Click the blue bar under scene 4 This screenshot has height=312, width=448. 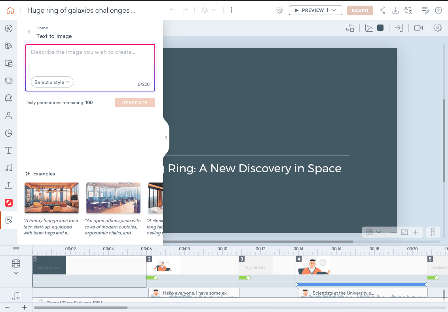361,284
